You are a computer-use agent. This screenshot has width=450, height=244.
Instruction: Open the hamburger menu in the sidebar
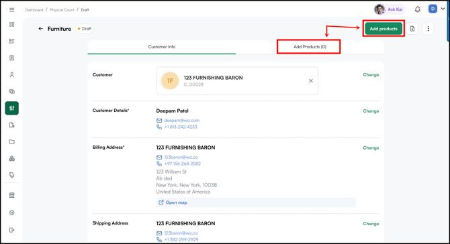coord(12,10)
